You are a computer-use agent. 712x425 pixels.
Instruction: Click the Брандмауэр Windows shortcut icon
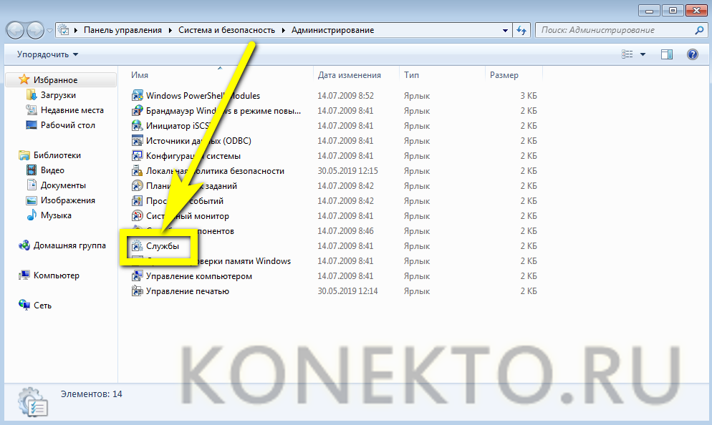137,111
